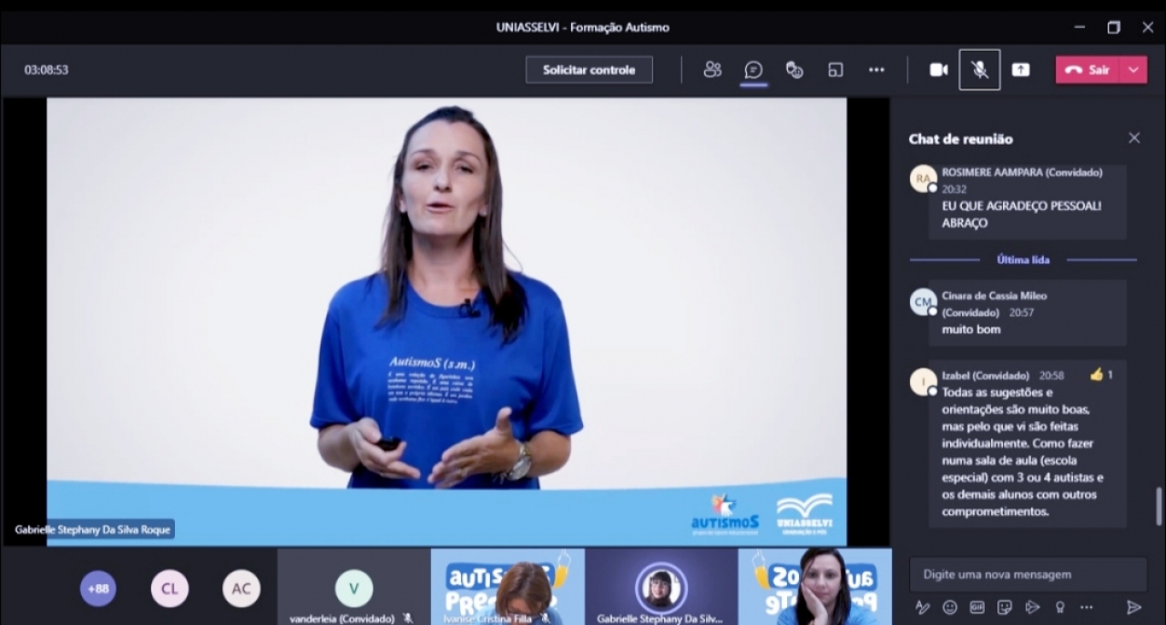Open the share content tray
Screen dimensions: 1166x625
point(1020,70)
